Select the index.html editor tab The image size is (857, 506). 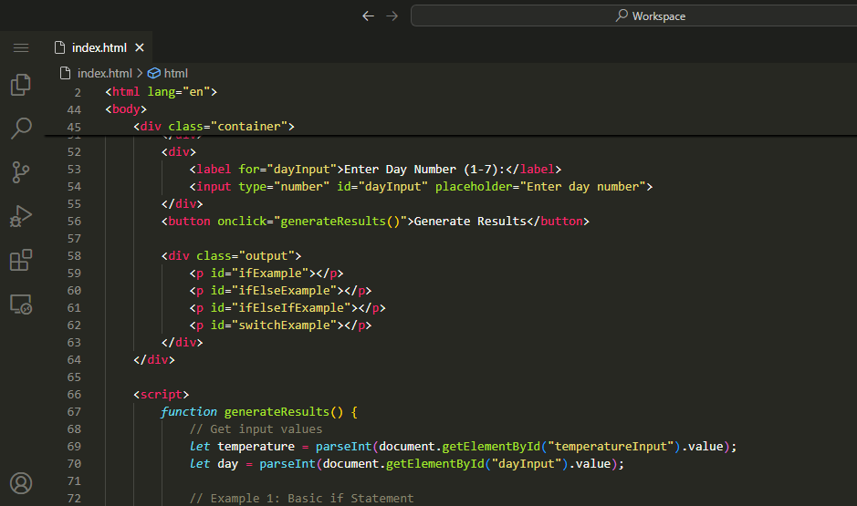(x=99, y=47)
